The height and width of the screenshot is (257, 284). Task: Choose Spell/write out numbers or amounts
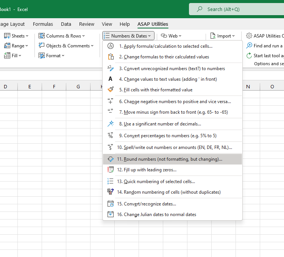pos(172,147)
